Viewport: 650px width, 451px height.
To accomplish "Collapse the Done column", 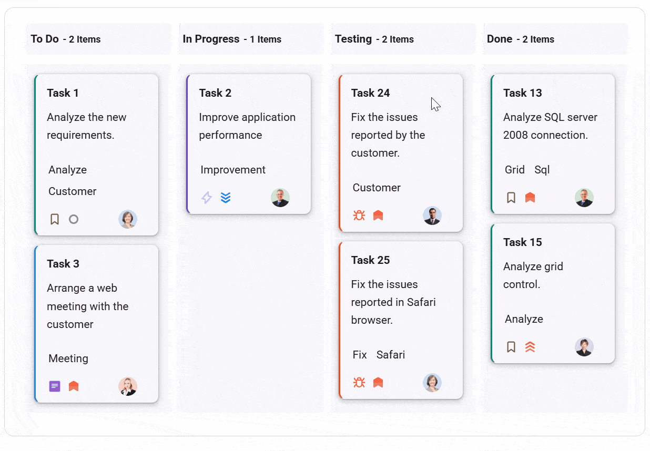I will (555, 39).
